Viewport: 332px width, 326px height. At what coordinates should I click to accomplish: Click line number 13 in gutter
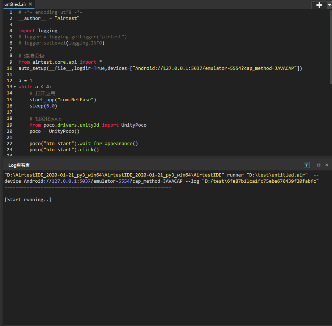[x=9, y=86]
